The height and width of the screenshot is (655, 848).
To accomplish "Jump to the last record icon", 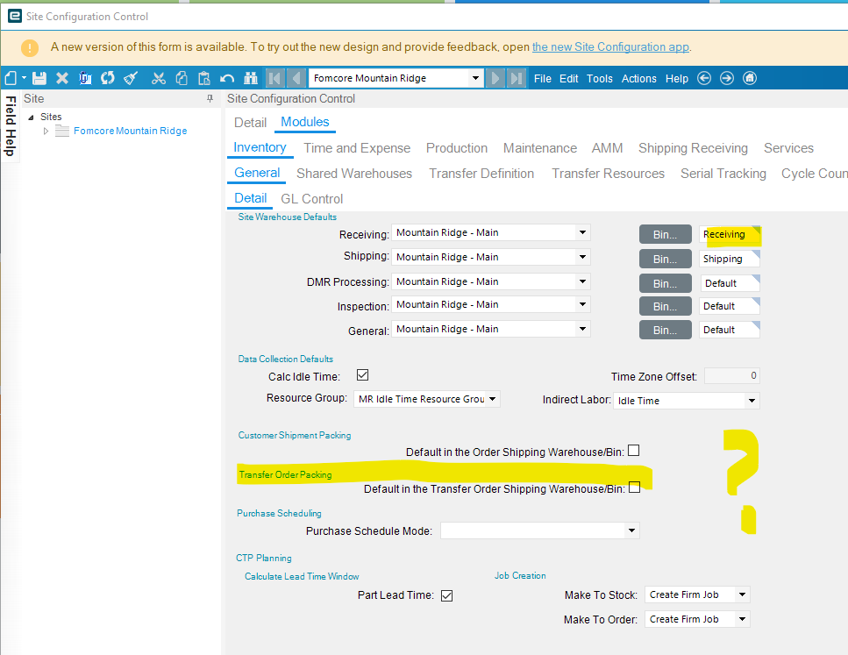I will (x=517, y=78).
